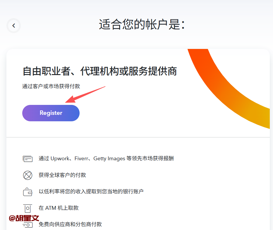Screen dimensions: 273x230
Task: Click the red arrow pointing at Register
Action: [85, 94]
